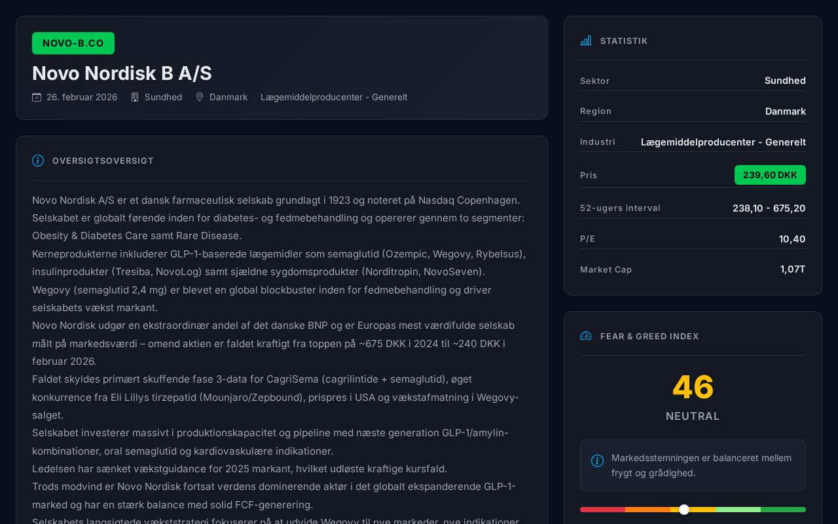Click the Danmark text in the header

pos(228,97)
